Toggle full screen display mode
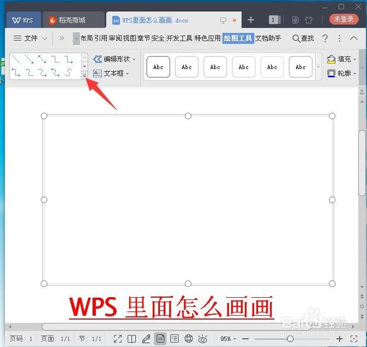Image resolution: width=367 pixels, height=347 pixels. [118, 339]
